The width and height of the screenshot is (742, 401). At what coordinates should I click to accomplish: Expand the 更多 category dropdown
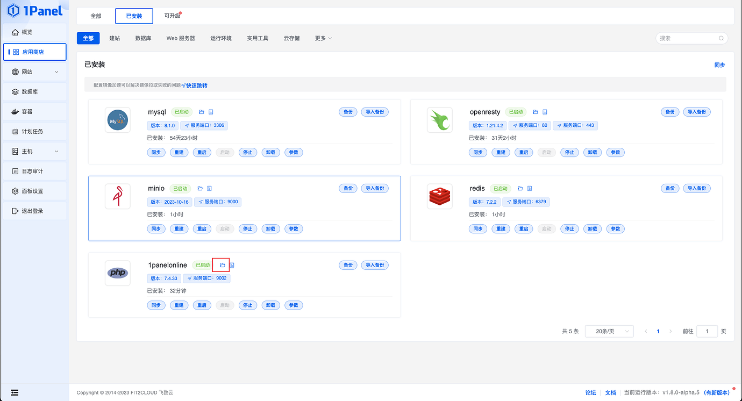(323, 38)
